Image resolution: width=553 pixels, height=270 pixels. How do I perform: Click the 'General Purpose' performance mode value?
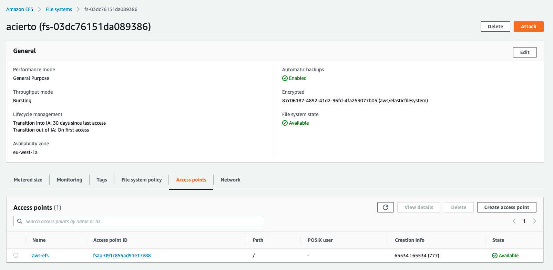(x=31, y=78)
